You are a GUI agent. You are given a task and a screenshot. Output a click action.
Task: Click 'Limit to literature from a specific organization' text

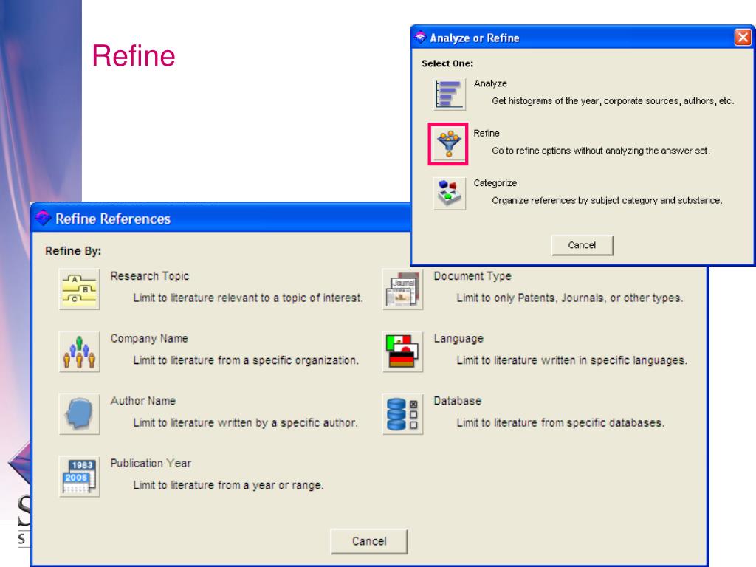click(246, 360)
